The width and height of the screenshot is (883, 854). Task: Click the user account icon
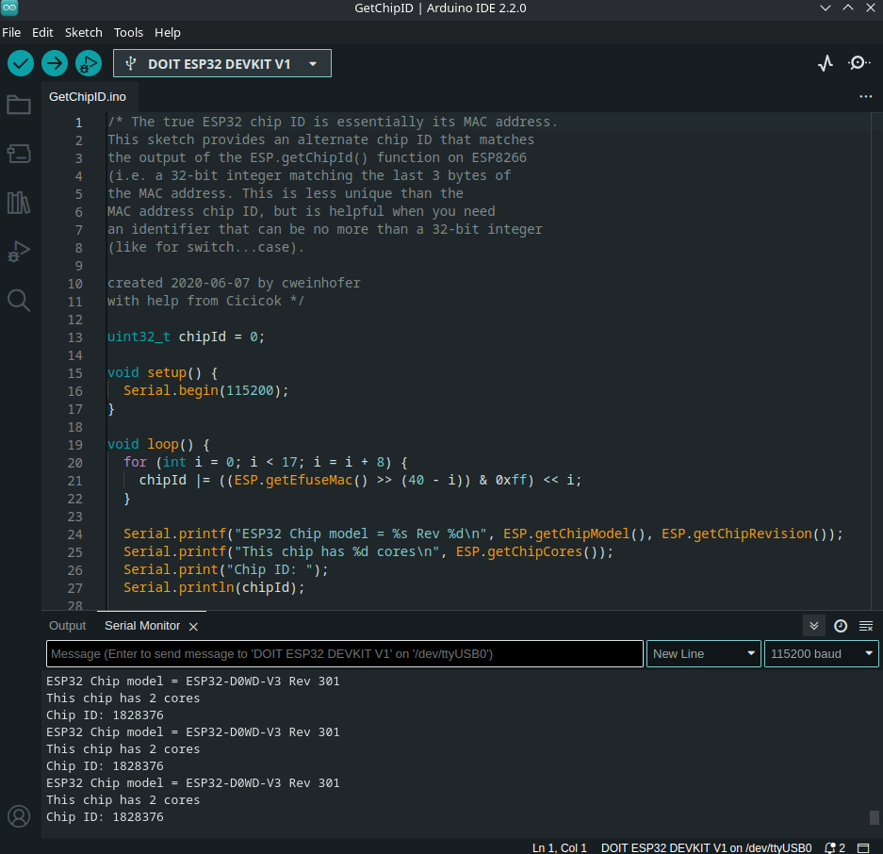click(x=19, y=815)
